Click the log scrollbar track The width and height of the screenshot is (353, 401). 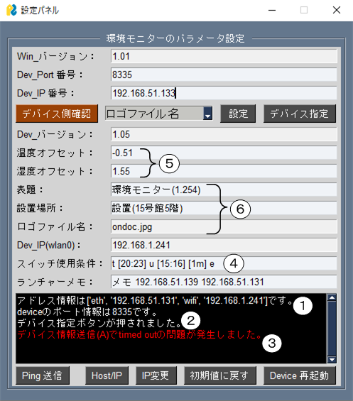pos(332,329)
